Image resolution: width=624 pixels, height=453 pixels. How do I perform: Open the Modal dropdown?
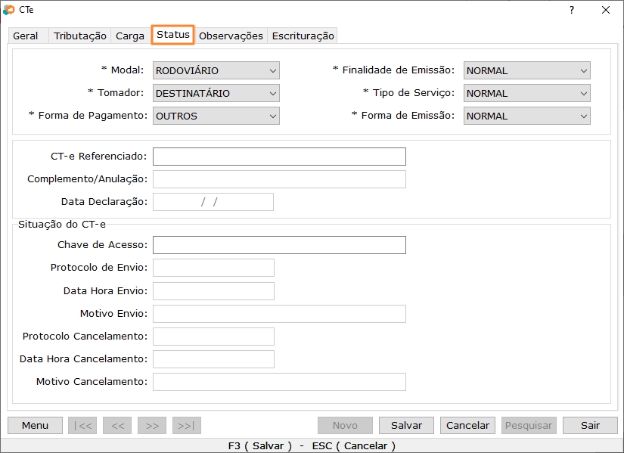click(216, 70)
